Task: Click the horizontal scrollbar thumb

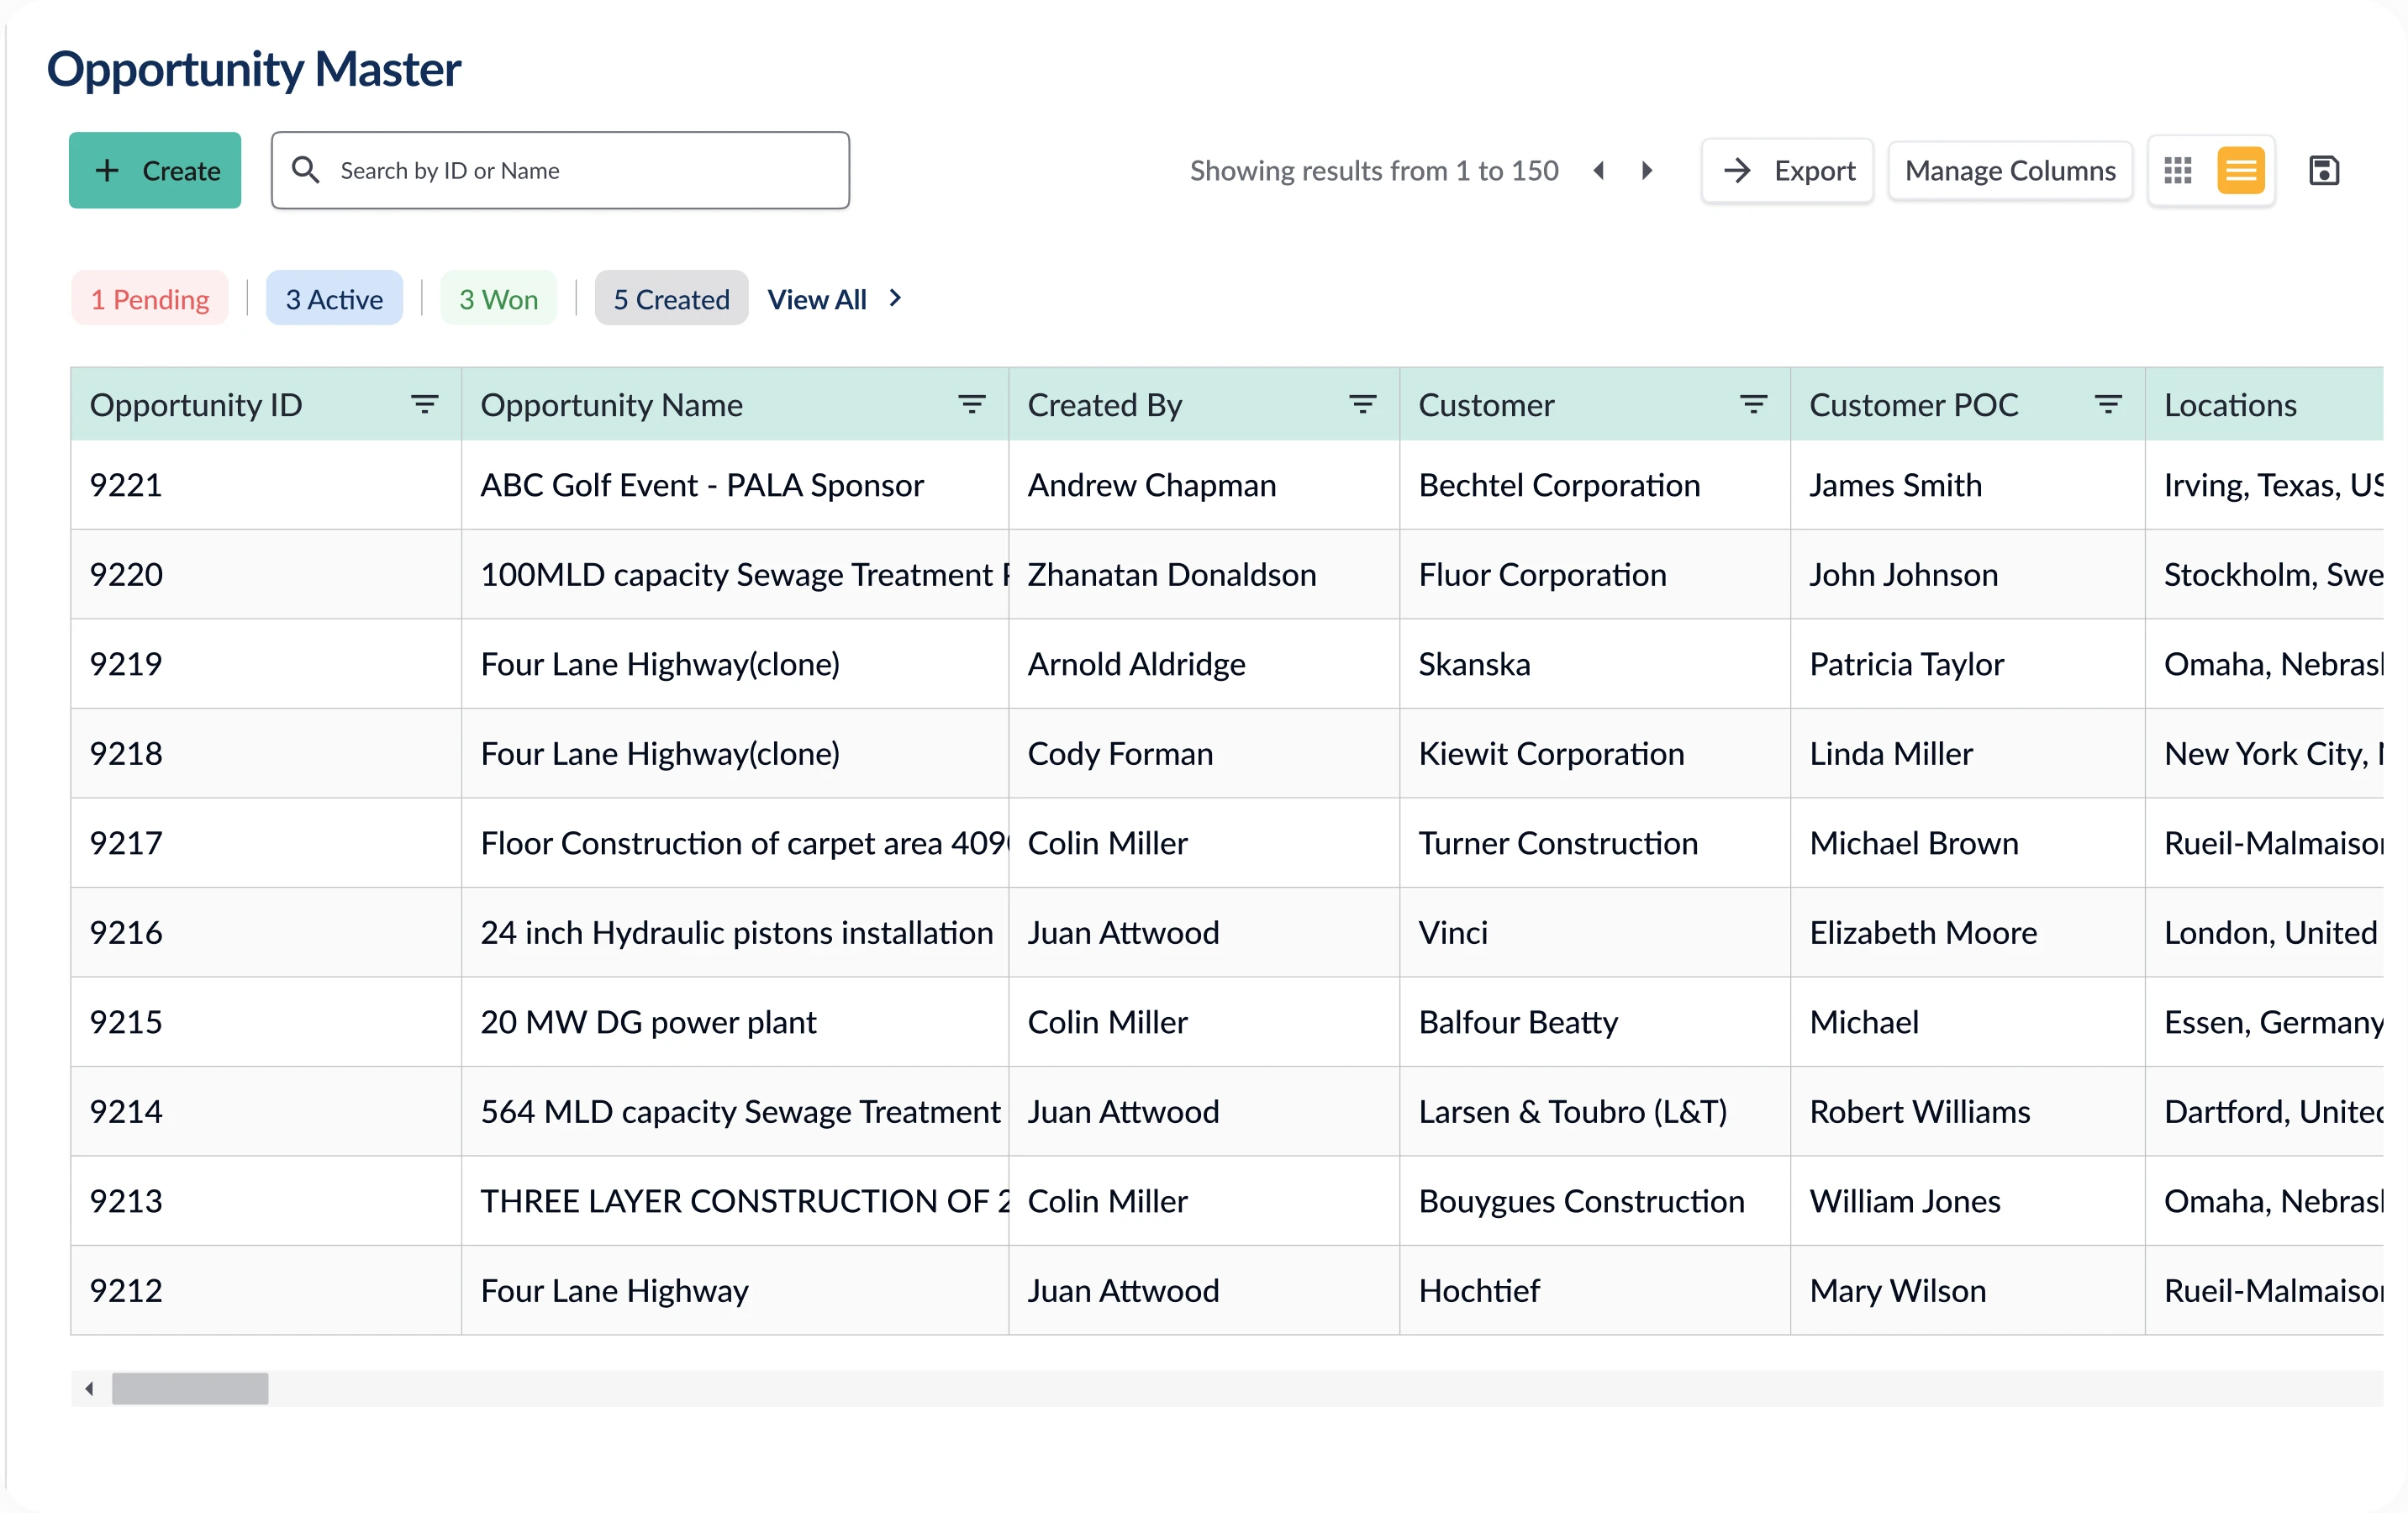Action: pos(190,1388)
